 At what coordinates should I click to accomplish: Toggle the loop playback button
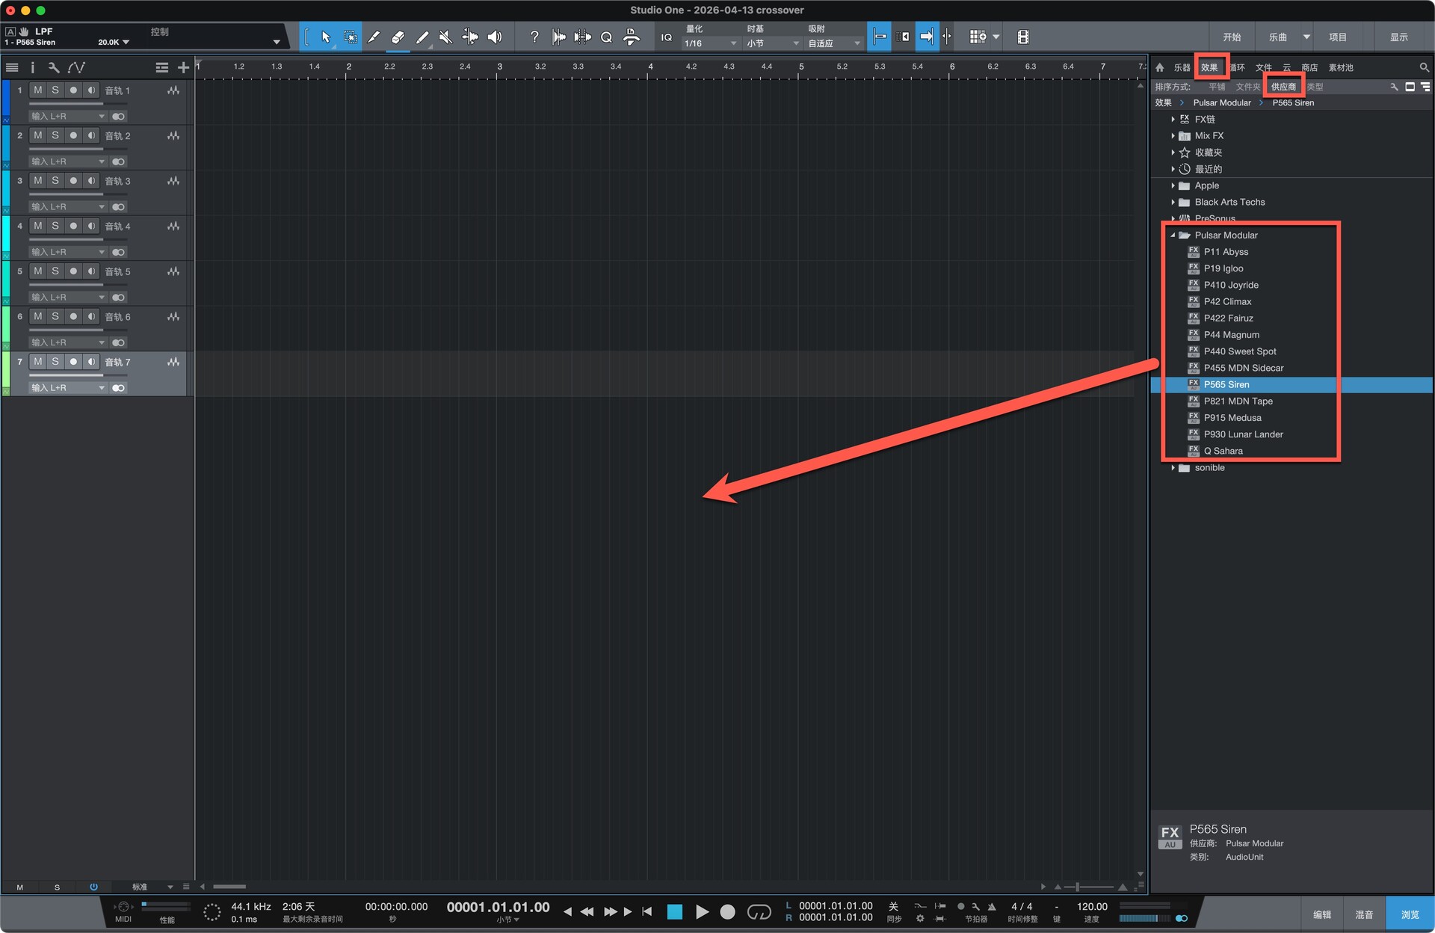pyautogui.click(x=759, y=911)
